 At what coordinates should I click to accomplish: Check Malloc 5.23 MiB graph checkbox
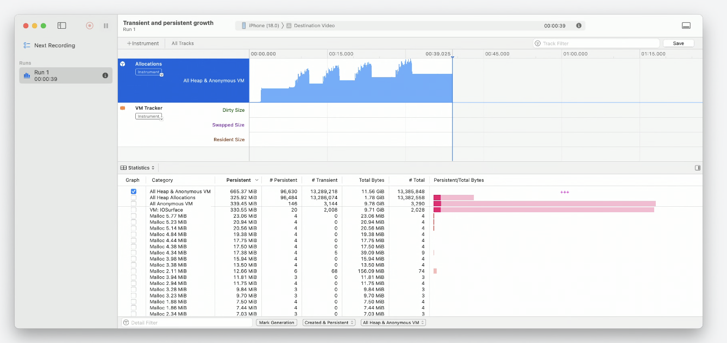[134, 222]
